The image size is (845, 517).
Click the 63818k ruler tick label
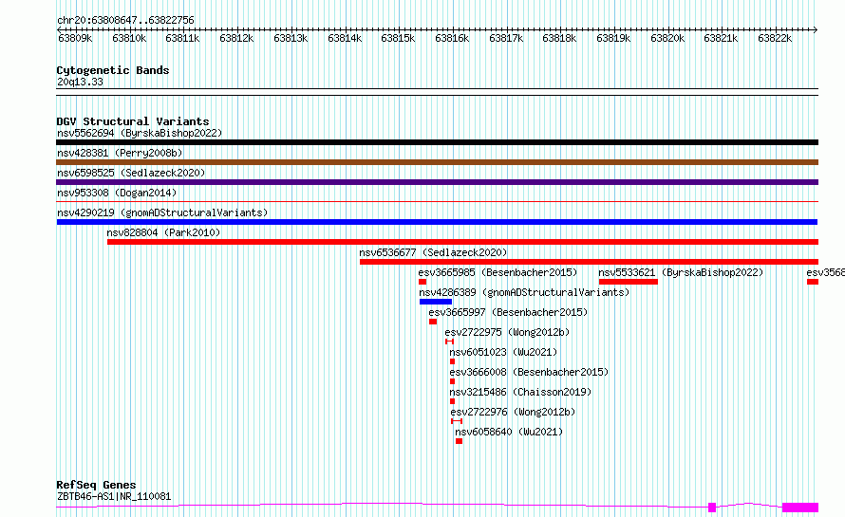coord(559,38)
